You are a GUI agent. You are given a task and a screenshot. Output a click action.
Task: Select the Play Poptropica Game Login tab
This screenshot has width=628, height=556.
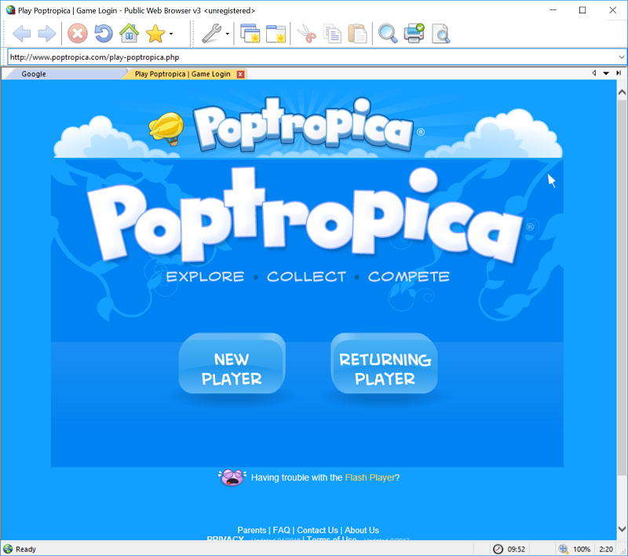pyautogui.click(x=183, y=74)
